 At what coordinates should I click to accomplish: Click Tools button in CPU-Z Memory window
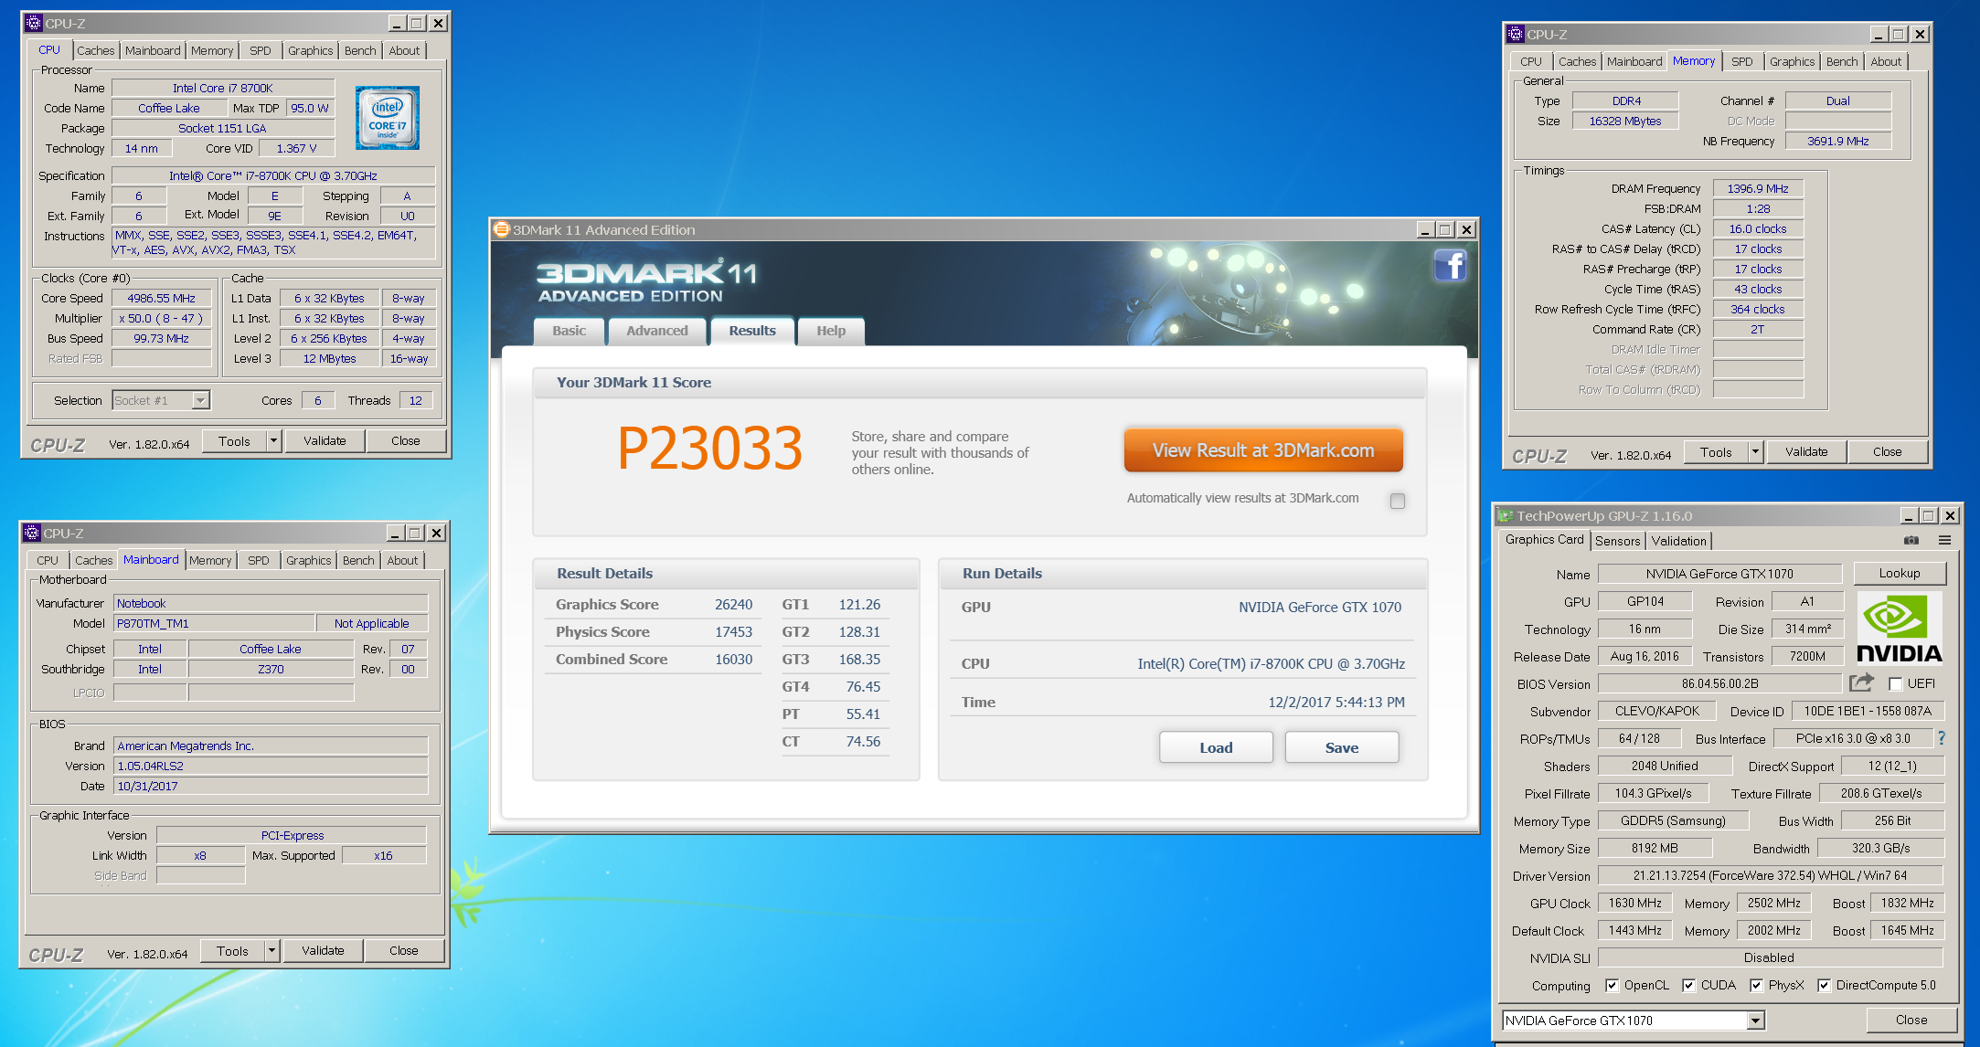pos(1716,452)
